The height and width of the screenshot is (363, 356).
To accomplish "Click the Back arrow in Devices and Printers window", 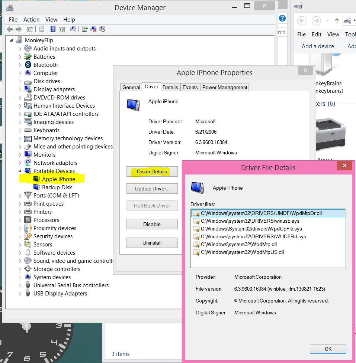I will 302,21.
